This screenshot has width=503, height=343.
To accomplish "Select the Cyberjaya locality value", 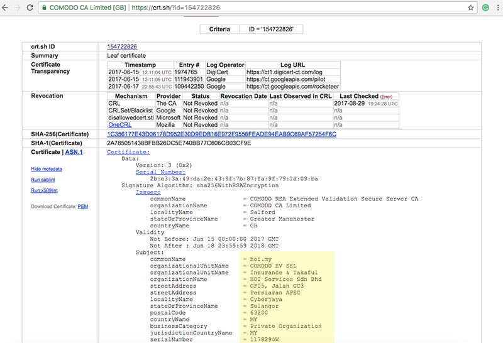I will (266, 300).
